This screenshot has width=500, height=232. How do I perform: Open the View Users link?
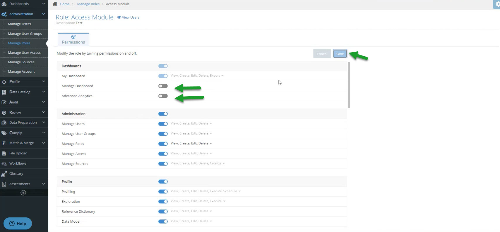pyautogui.click(x=128, y=18)
